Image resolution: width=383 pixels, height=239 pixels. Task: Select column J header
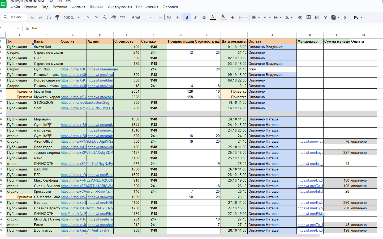click(x=272, y=35)
